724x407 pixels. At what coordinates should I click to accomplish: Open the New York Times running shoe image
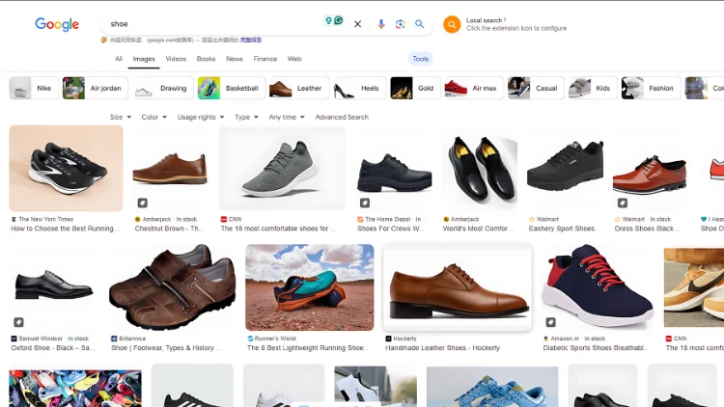66,169
